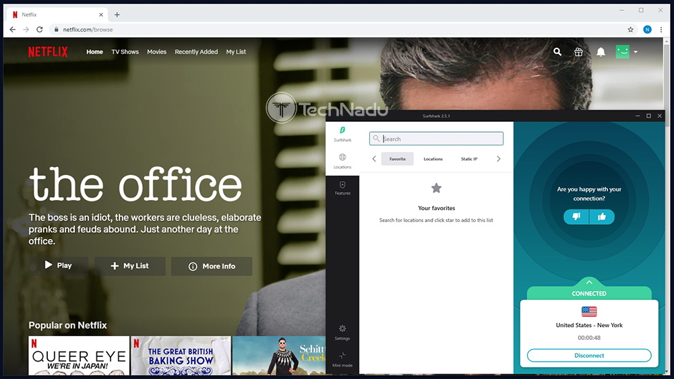The height and width of the screenshot is (379, 674).
Task: Open Recently Added section
Action: point(196,52)
